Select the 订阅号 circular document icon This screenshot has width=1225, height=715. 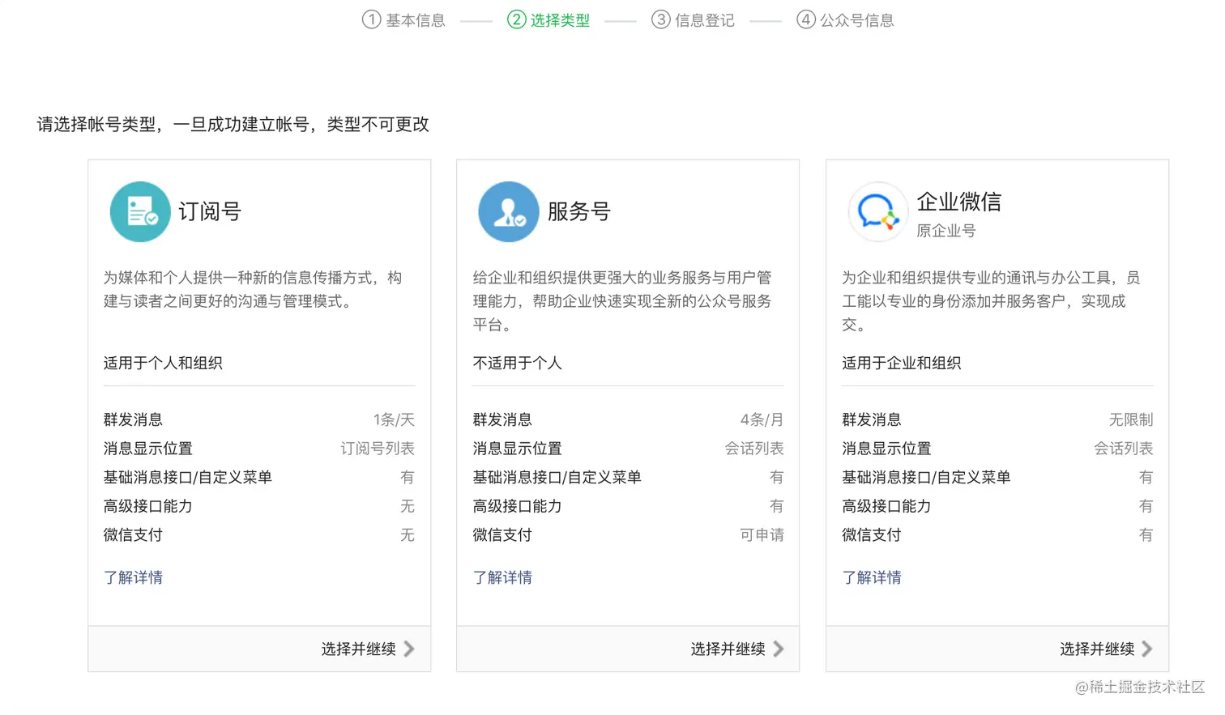[139, 211]
